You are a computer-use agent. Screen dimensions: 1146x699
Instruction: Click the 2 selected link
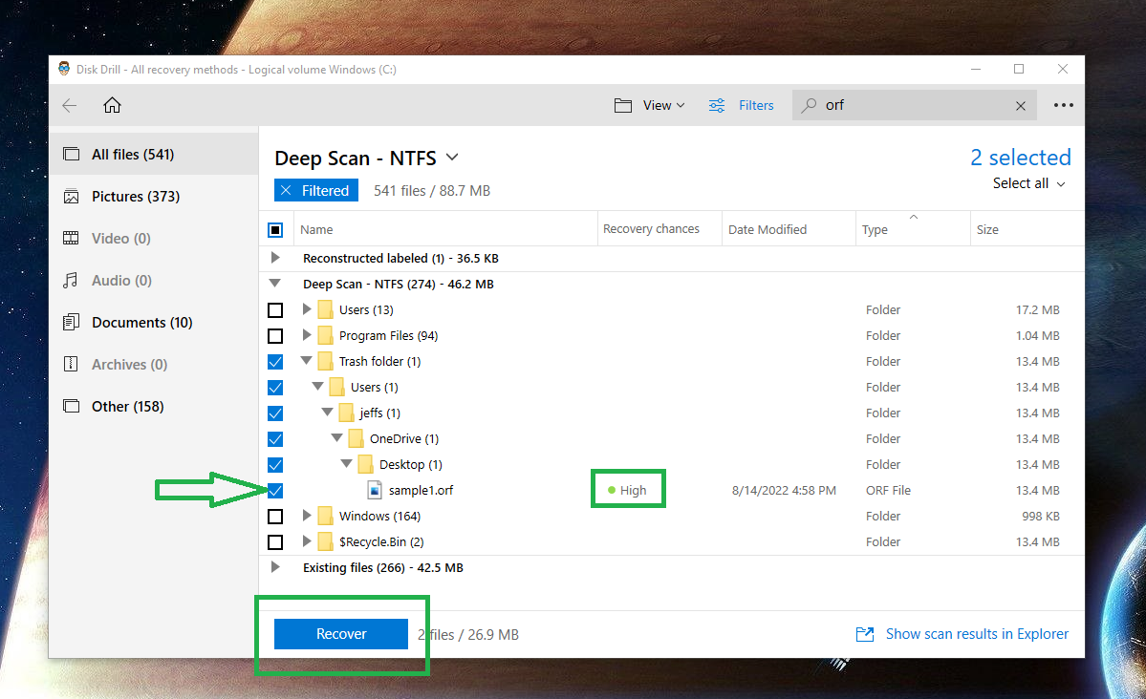(x=1020, y=157)
